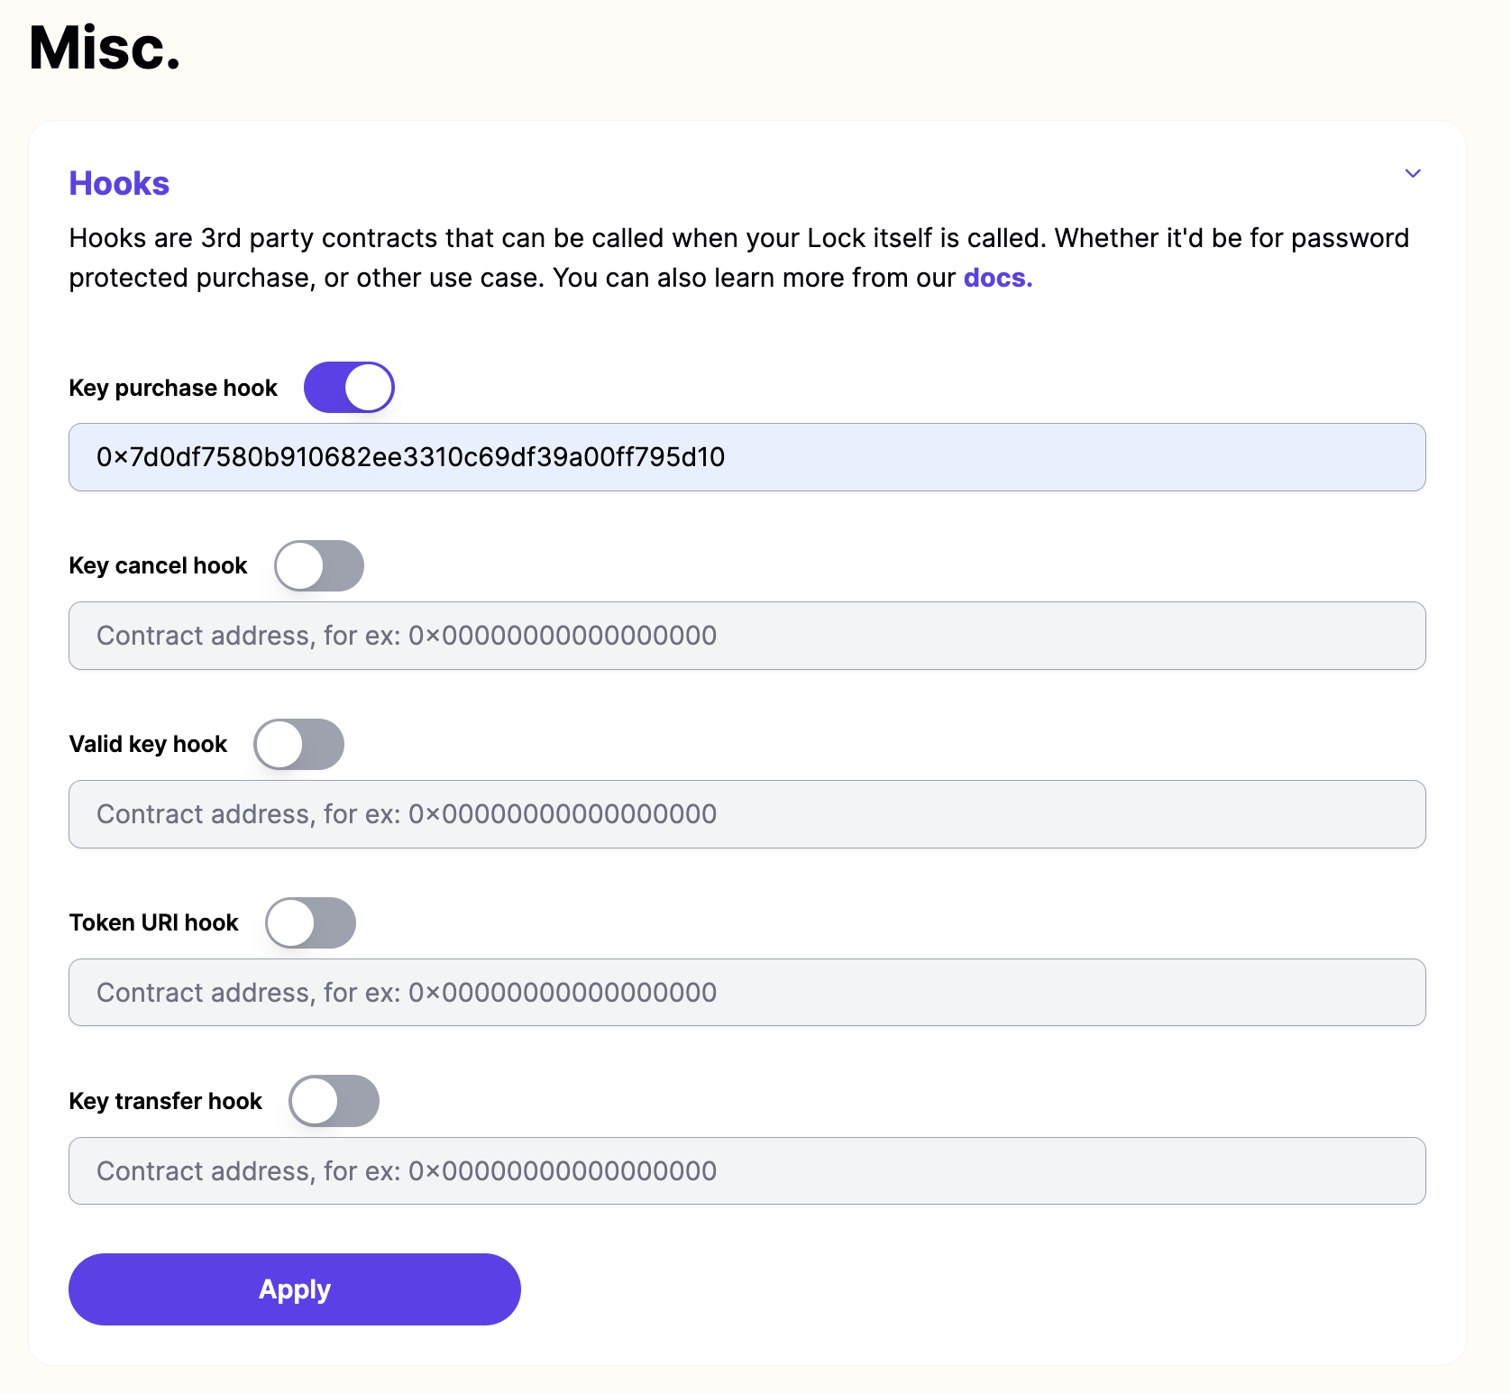
Task: Open the docs link
Action: [x=996, y=278]
